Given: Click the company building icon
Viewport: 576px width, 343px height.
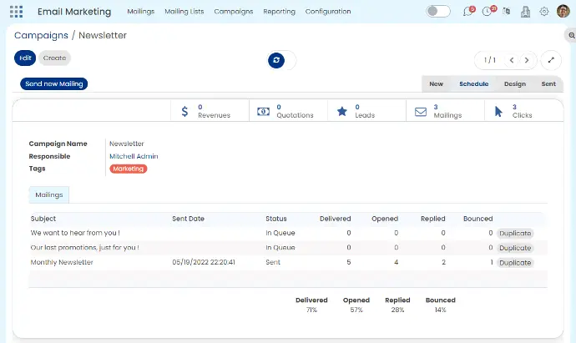Looking at the screenshot, I should [525, 12].
